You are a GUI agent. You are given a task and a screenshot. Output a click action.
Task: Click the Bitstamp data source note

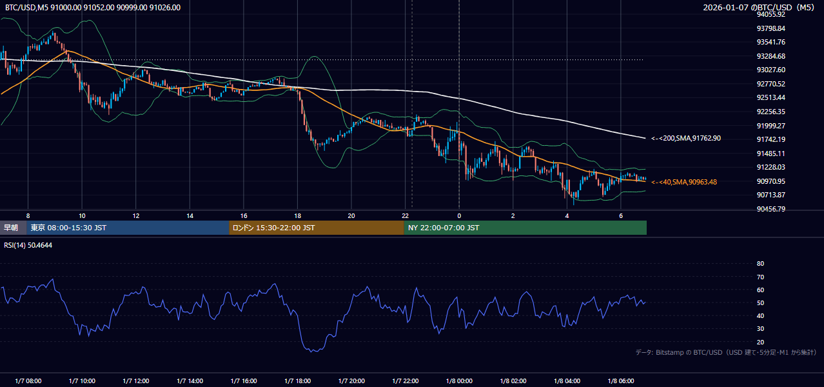point(726,352)
